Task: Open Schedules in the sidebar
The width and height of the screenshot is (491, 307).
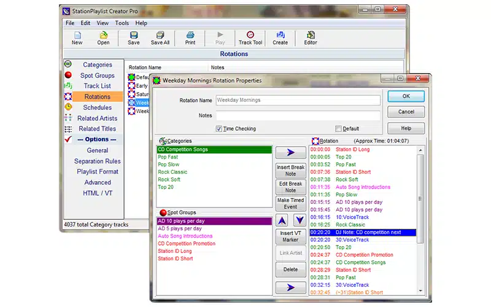Action: (98, 107)
